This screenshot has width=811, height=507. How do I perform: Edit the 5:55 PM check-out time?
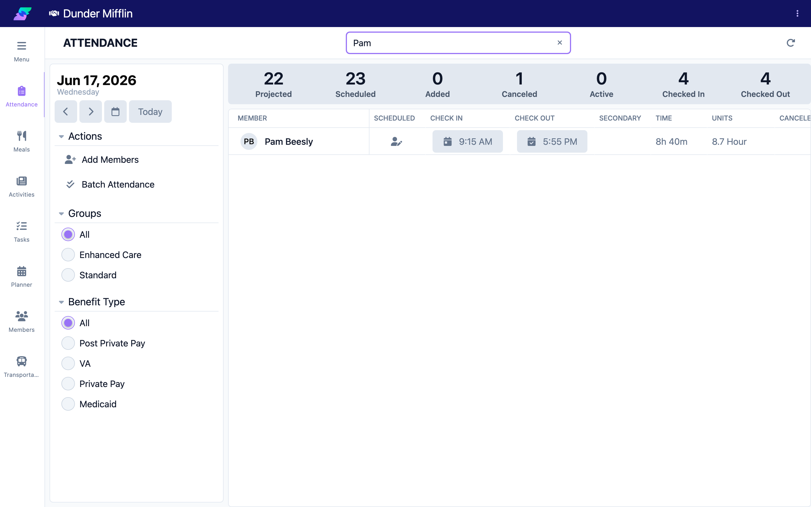[x=552, y=141]
